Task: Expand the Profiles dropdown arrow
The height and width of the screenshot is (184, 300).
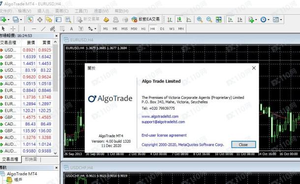Action: [x=21, y=20]
